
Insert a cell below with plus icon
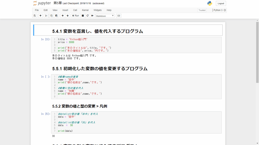pos(40,16)
